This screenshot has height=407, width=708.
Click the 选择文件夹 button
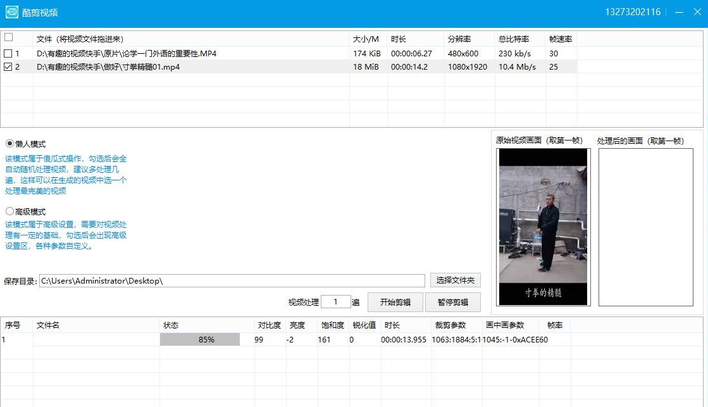455,280
